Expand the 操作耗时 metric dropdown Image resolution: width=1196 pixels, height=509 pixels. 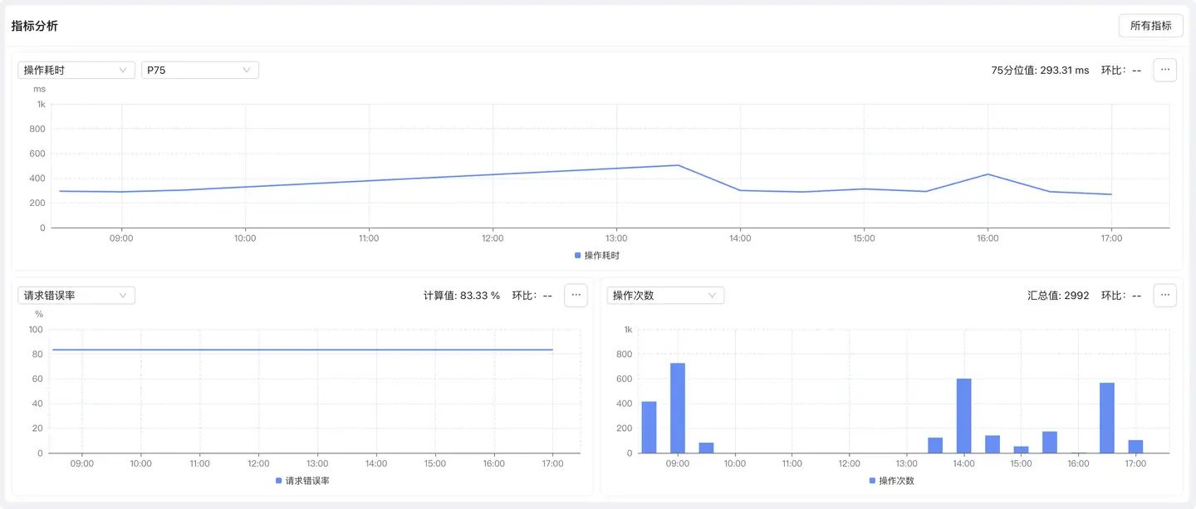[x=76, y=71]
